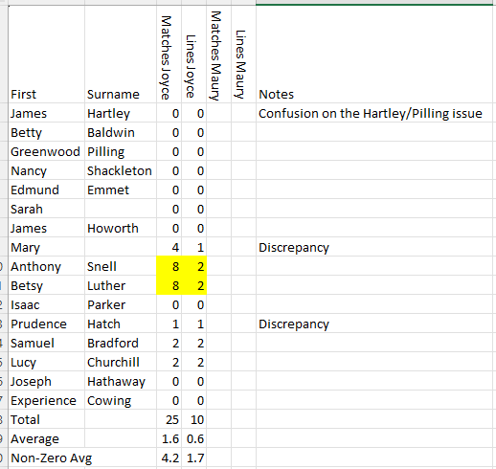
Task: Click the 'Greenwood' first name cell
Action: point(47,151)
